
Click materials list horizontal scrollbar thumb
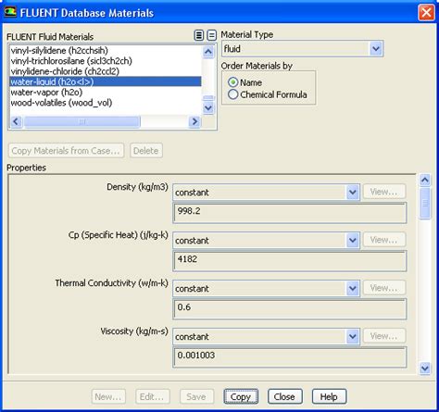point(82,121)
